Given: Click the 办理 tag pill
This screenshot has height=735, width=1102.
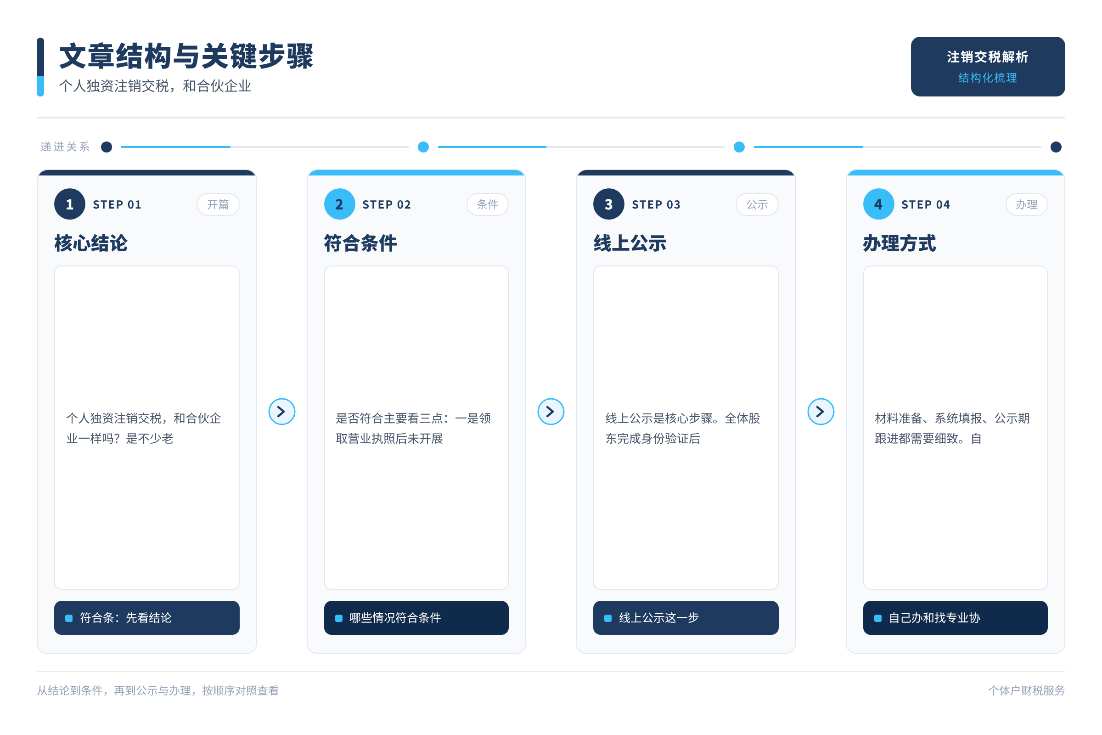Looking at the screenshot, I should click(x=1026, y=204).
